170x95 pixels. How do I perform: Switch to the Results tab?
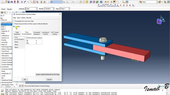[x=10, y=9]
